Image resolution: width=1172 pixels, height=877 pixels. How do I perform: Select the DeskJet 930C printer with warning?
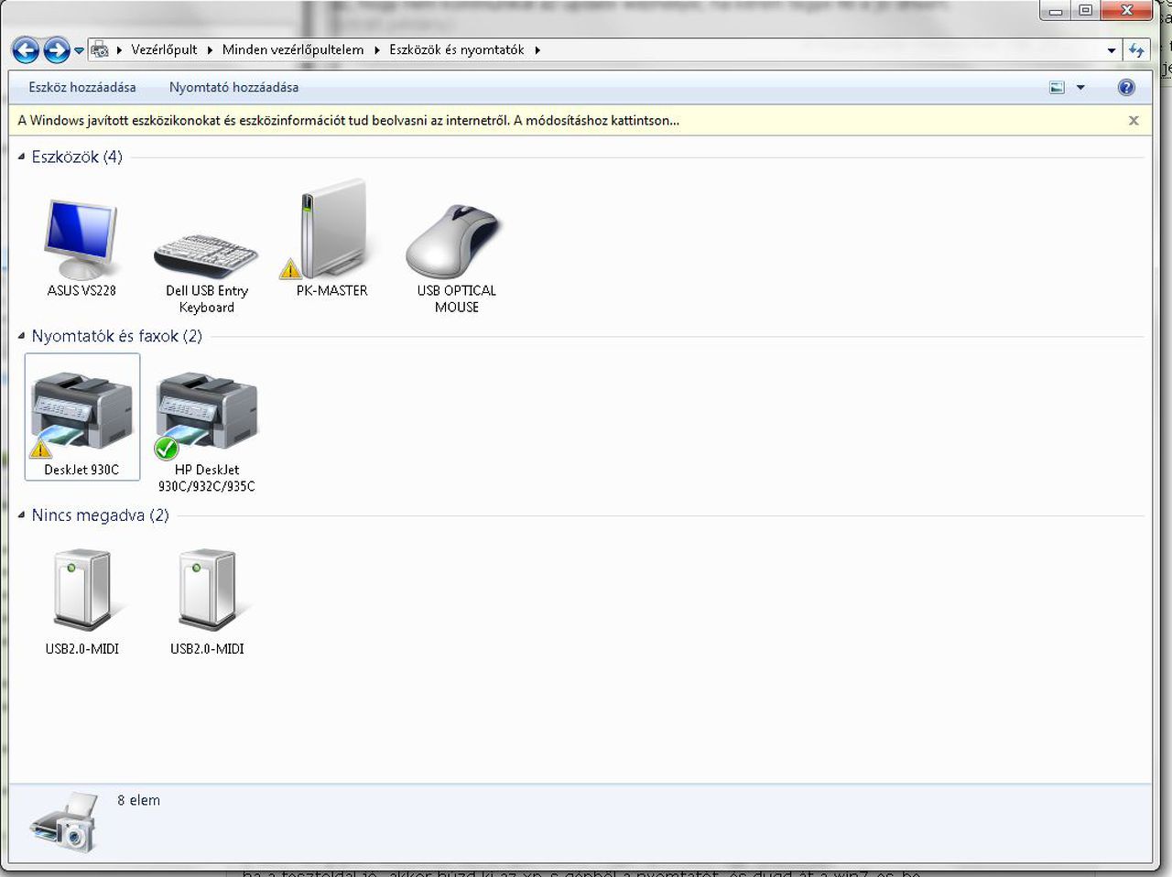coord(81,417)
